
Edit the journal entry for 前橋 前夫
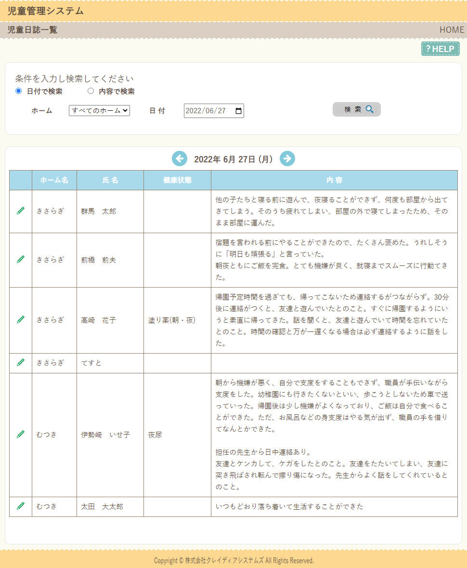tap(21, 260)
